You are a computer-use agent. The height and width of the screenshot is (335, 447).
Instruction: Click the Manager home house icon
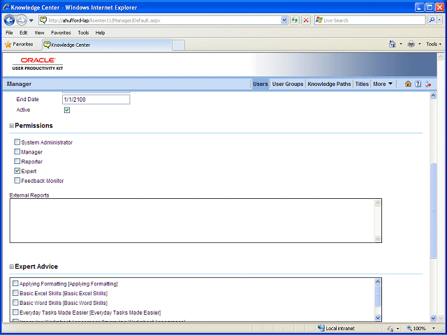(x=408, y=84)
